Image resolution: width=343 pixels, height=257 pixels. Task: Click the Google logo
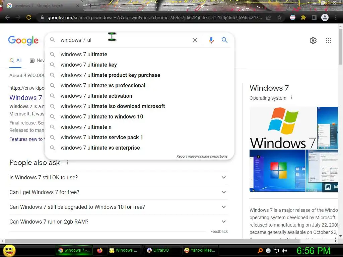point(23,40)
